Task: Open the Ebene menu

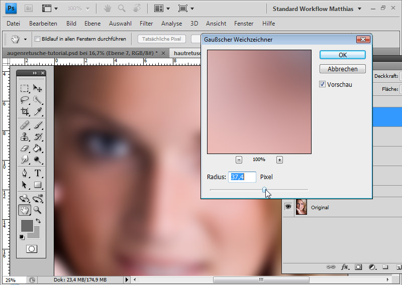Action: pyautogui.click(x=92, y=23)
